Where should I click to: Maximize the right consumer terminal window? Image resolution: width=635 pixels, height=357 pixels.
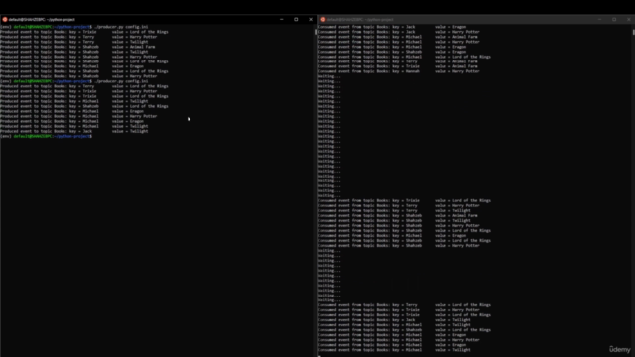click(614, 20)
